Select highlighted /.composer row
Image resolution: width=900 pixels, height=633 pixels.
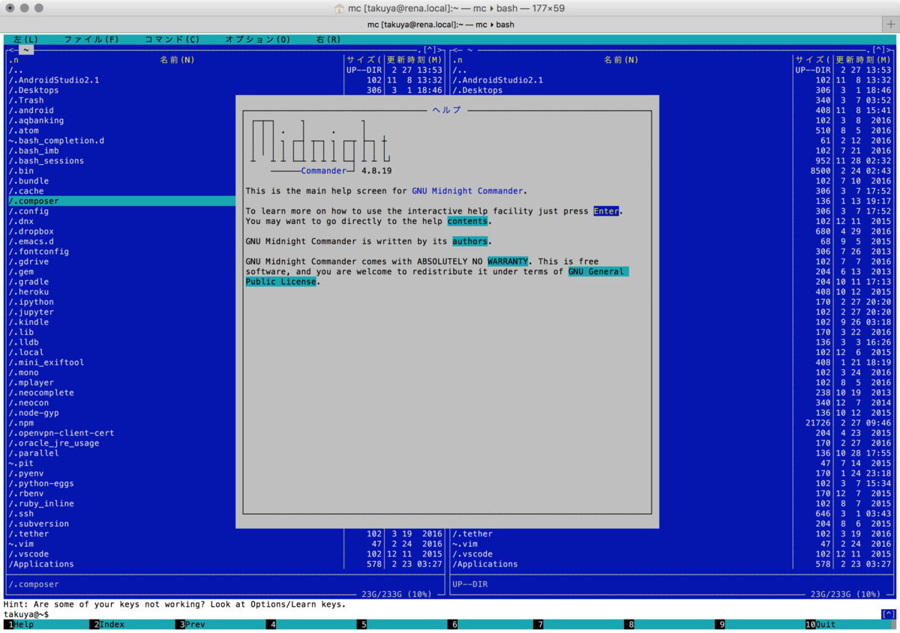click(x=121, y=202)
